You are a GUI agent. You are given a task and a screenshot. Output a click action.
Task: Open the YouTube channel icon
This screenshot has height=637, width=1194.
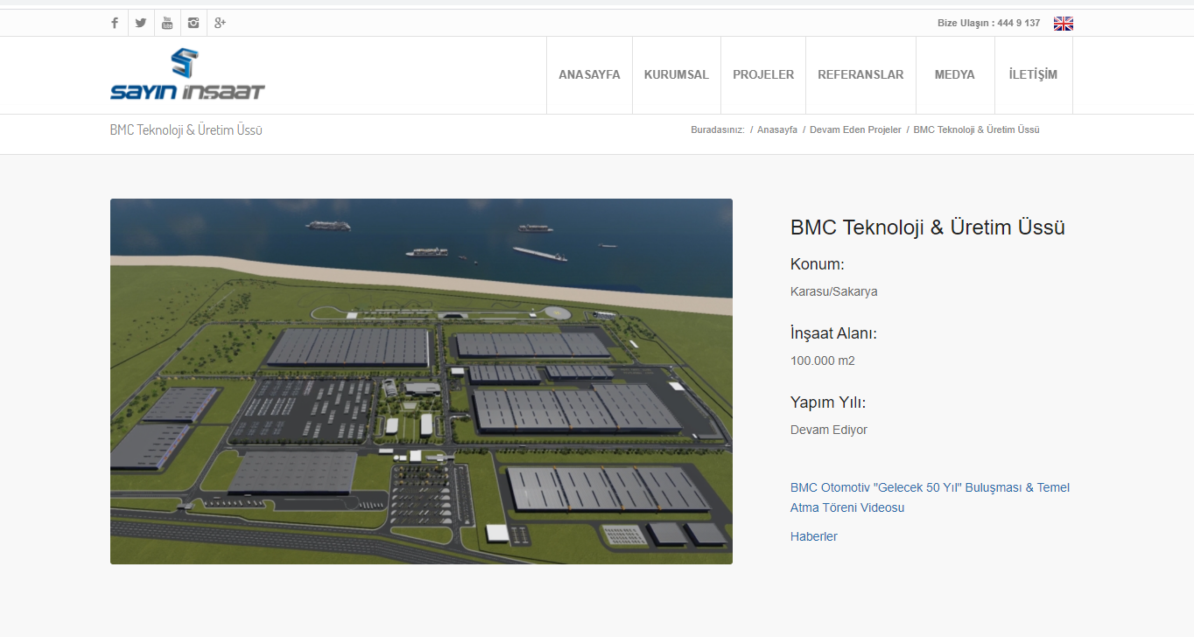[x=167, y=23]
